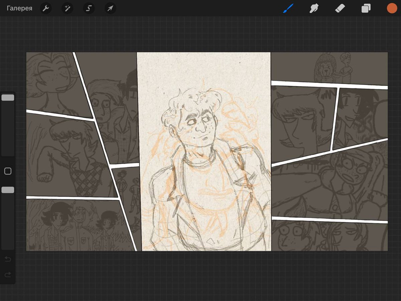Screen dimensions: 401x301
Task: Tap the square Modify button in sidebar
Action: (x=8, y=171)
